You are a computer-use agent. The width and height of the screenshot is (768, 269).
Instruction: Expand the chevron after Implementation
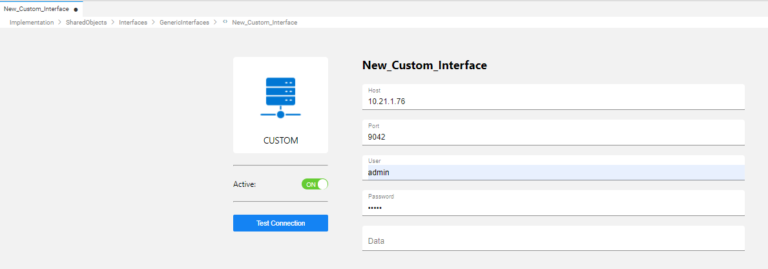click(x=60, y=22)
